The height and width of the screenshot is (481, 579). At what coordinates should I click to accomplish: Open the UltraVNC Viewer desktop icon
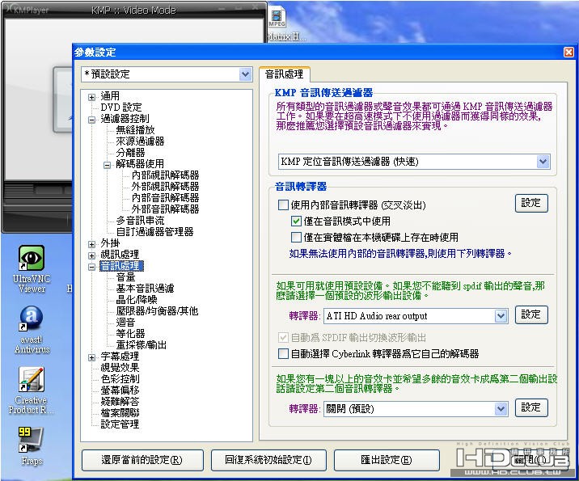32,268
